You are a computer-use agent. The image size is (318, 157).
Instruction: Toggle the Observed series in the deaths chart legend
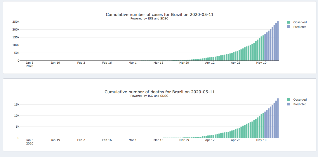pos(300,99)
